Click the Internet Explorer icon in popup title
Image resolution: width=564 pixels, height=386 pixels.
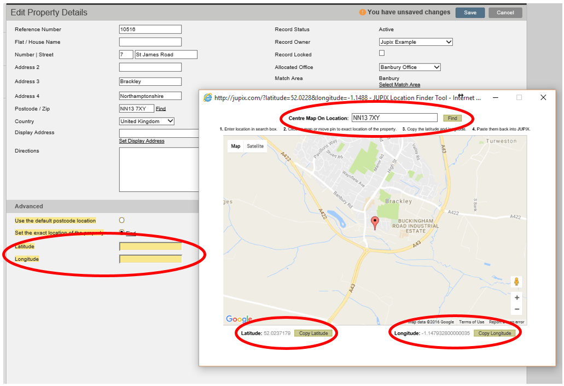coord(207,98)
